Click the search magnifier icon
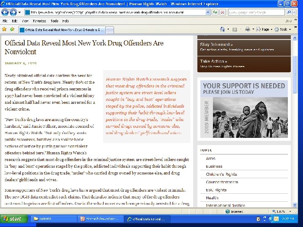 (289, 13)
